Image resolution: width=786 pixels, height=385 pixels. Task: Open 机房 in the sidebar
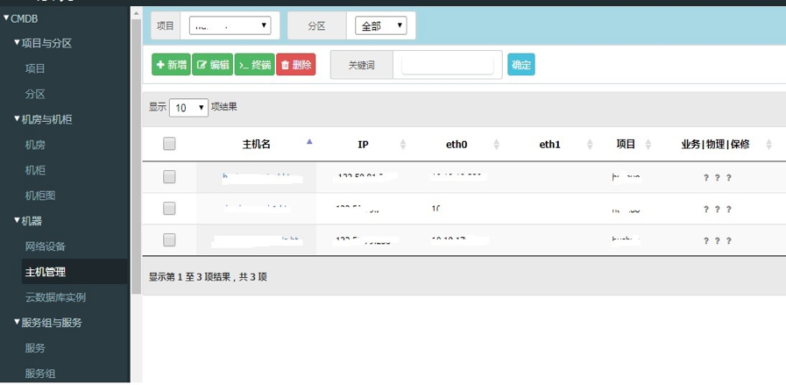pyautogui.click(x=35, y=145)
